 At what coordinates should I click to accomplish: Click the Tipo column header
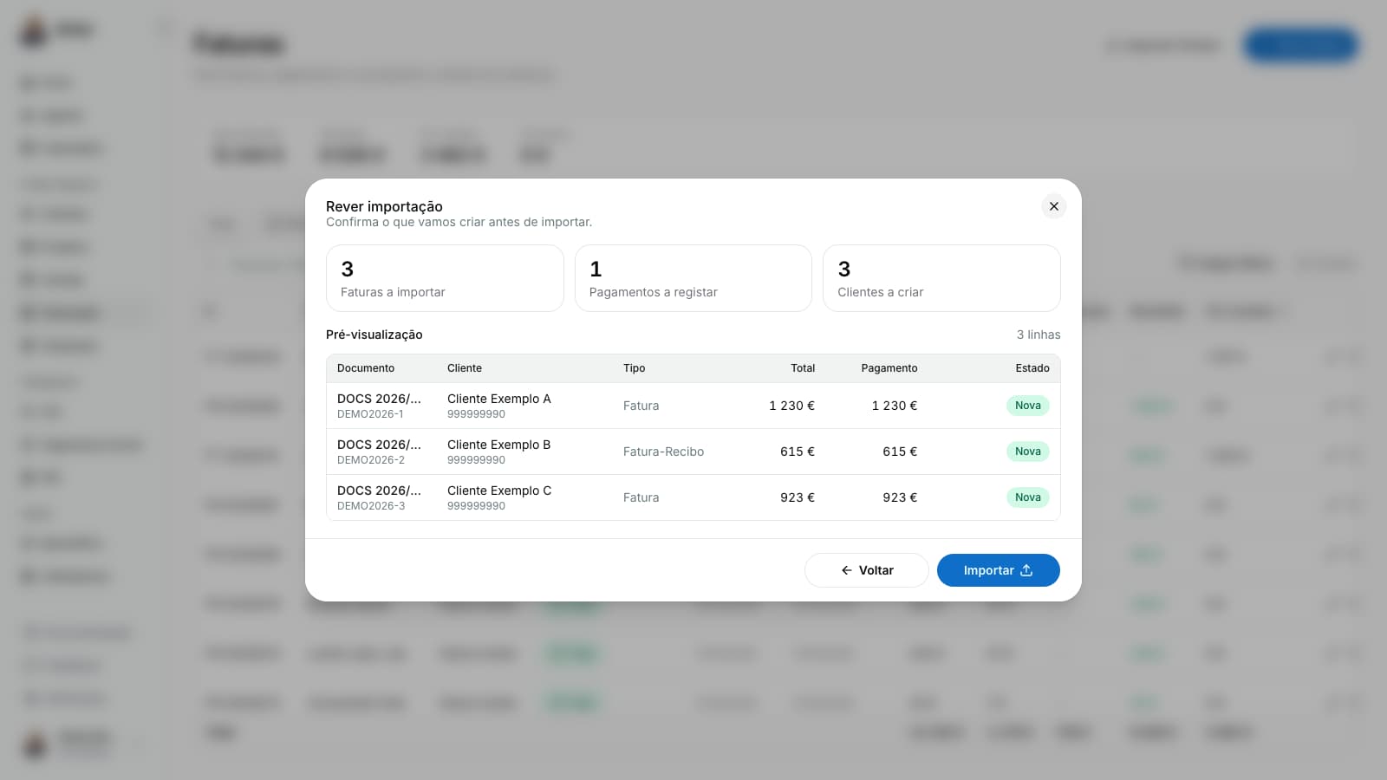click(634, 368)
